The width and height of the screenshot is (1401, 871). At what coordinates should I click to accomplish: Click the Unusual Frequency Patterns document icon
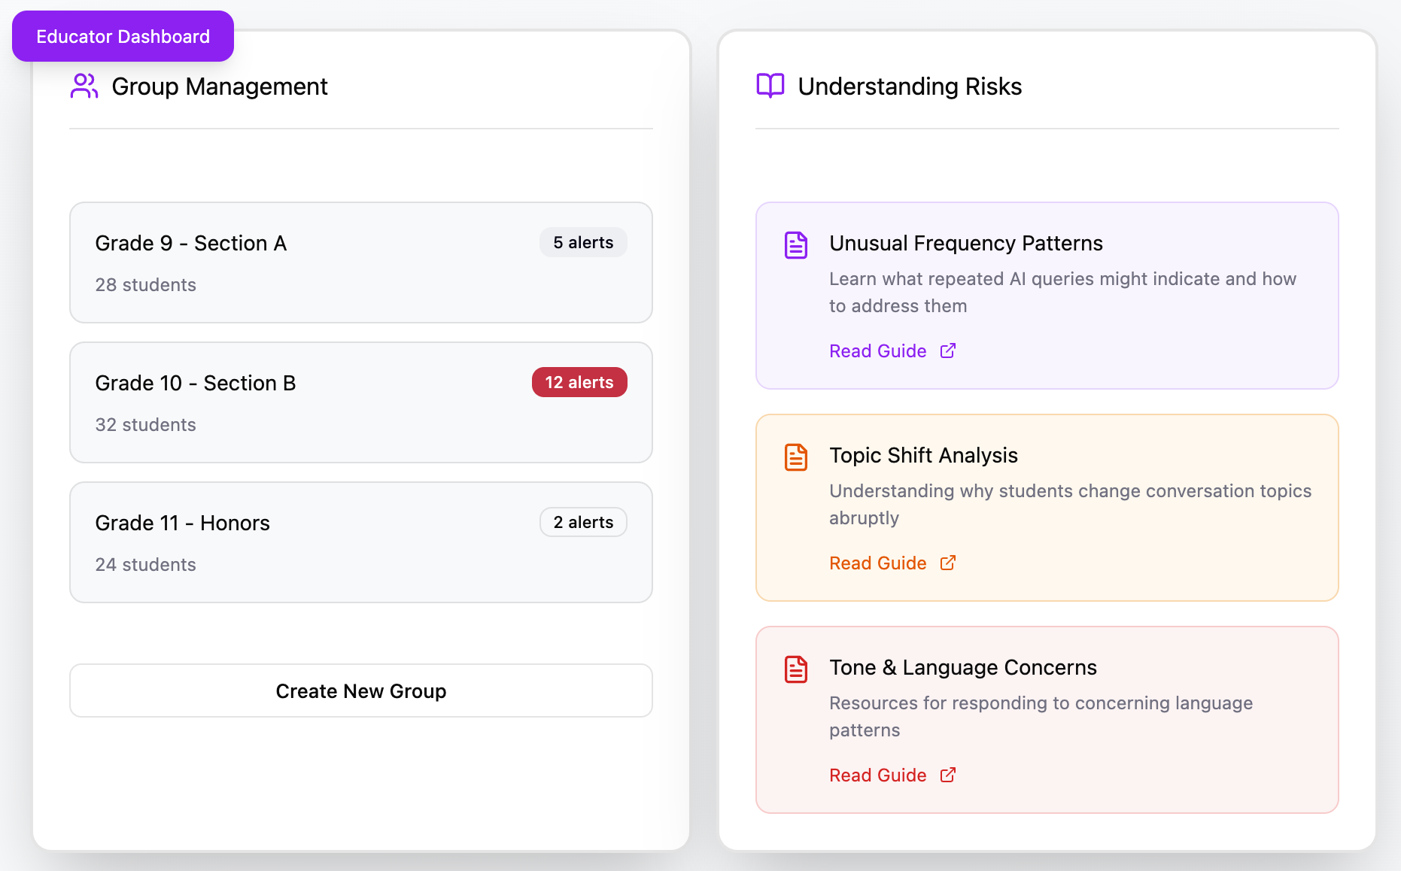pyautogui.click(x=795, y=244)
